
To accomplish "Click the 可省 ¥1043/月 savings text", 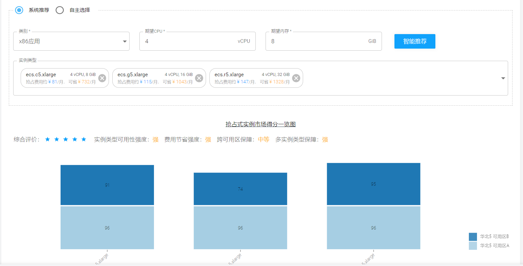I will click(x=178, y=82).
